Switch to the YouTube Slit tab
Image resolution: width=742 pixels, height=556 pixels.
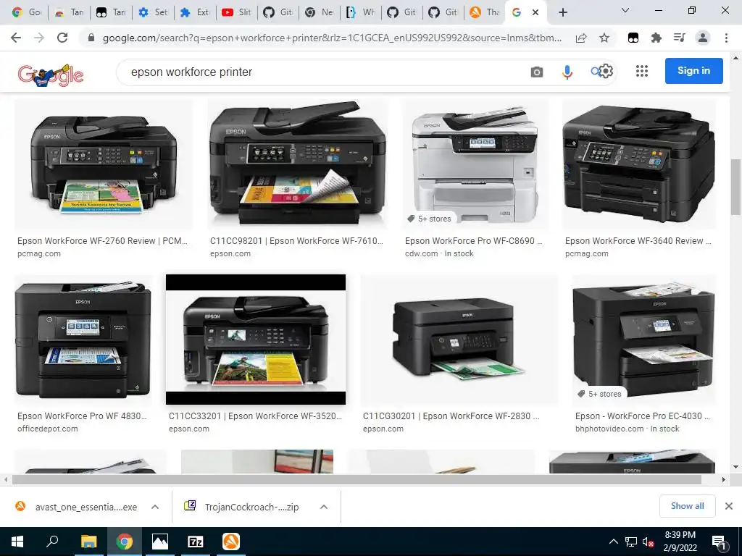pos(237,12)
